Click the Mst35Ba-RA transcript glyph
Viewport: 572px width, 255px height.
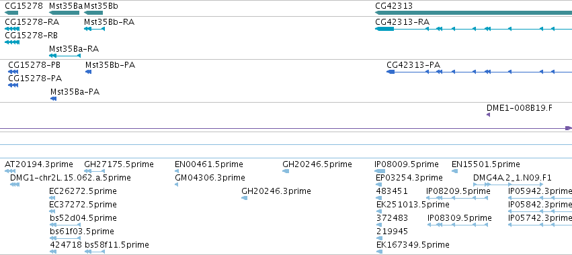[65, 56]
